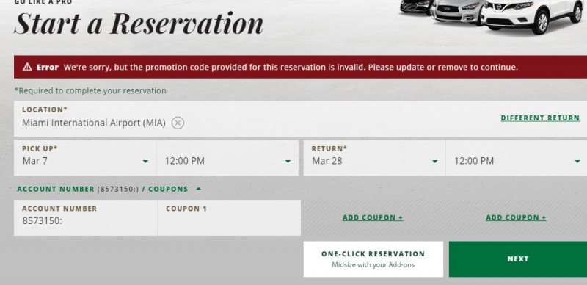
Task: Click the white SUV car image
Action: click(533, 15)
